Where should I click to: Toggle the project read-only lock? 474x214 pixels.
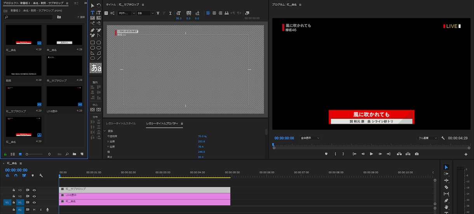click(x=5, y=154)
